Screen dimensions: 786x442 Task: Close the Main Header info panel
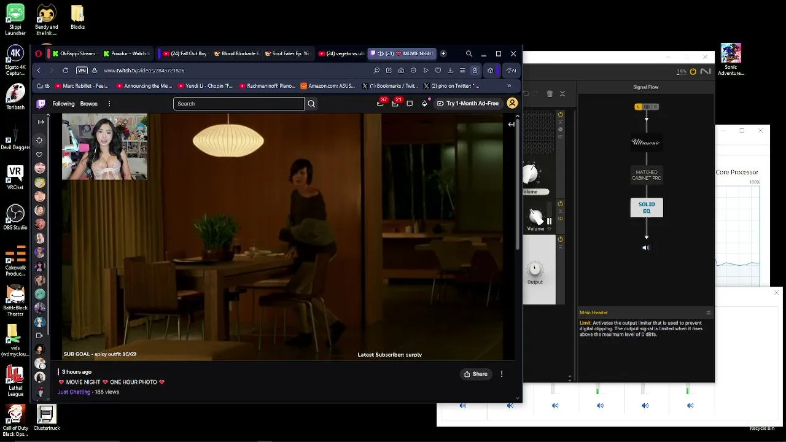click(x=708, y=312)
